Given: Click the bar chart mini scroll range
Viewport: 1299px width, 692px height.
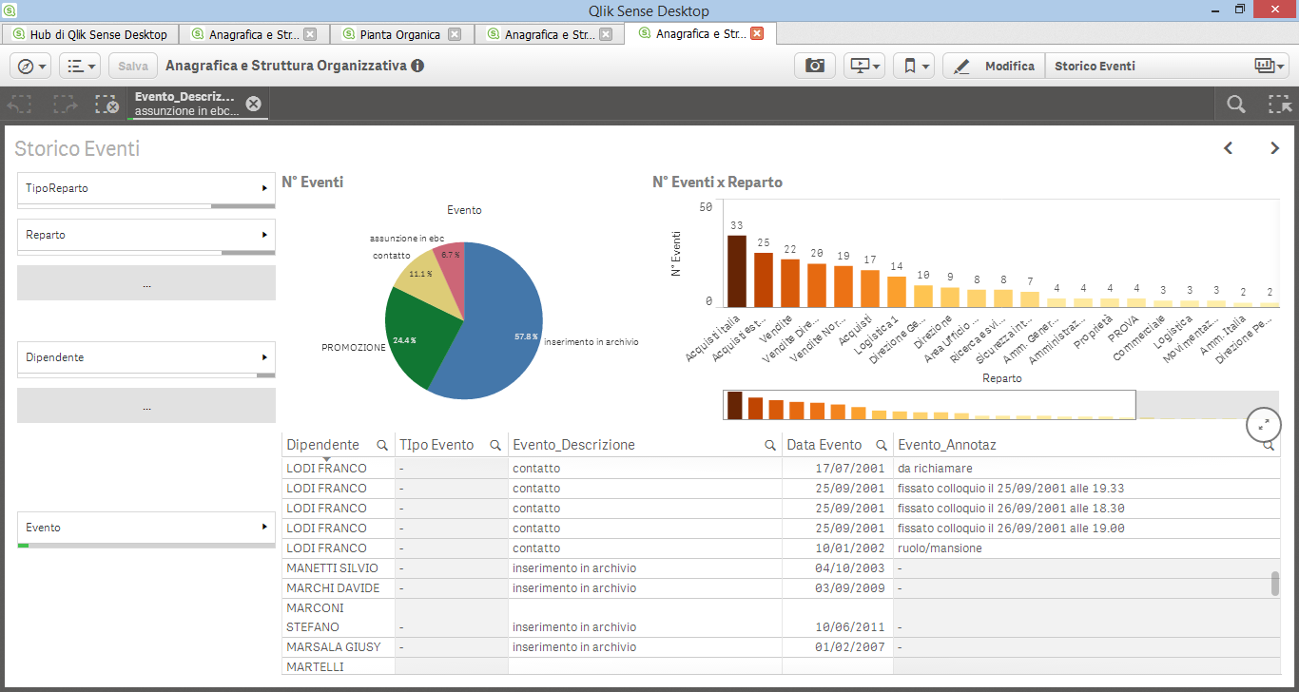Looking at the screenshot, I should point(929,405).
